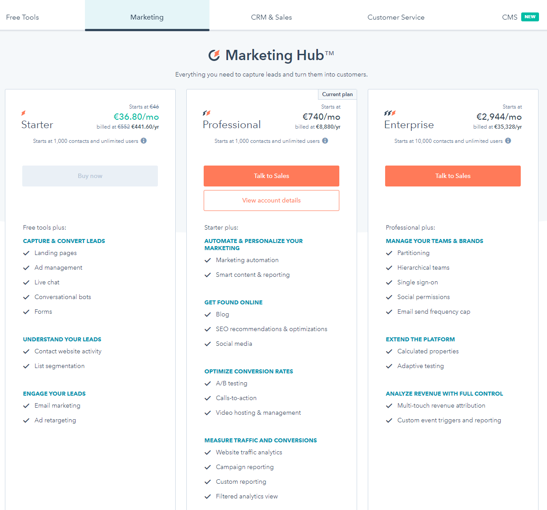Click the checkmark beside Blog
547x510 pixels.
[208, 314]
